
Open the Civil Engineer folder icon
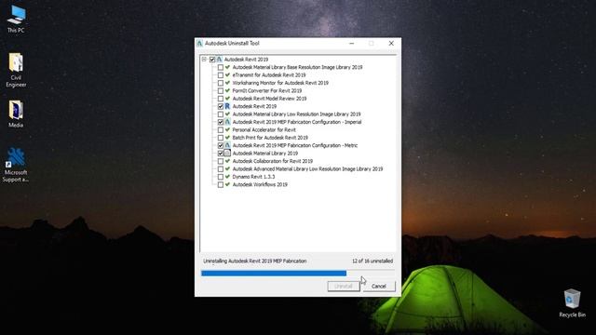(x=16, y=71)
